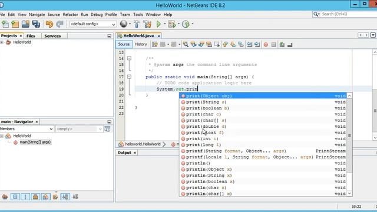
Task: Click the browser globe icon
Action: point(124,24)
